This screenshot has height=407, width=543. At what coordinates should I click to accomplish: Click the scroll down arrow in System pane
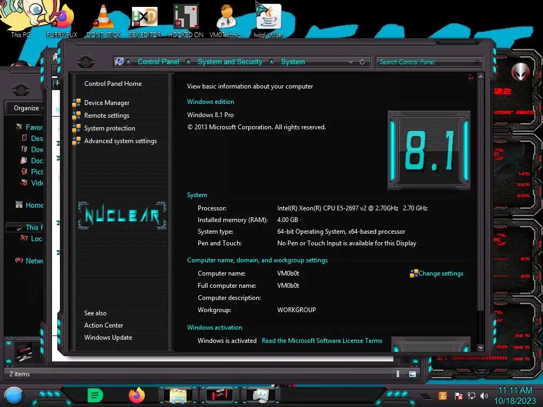pyautogui.click(x=480, y=348)
